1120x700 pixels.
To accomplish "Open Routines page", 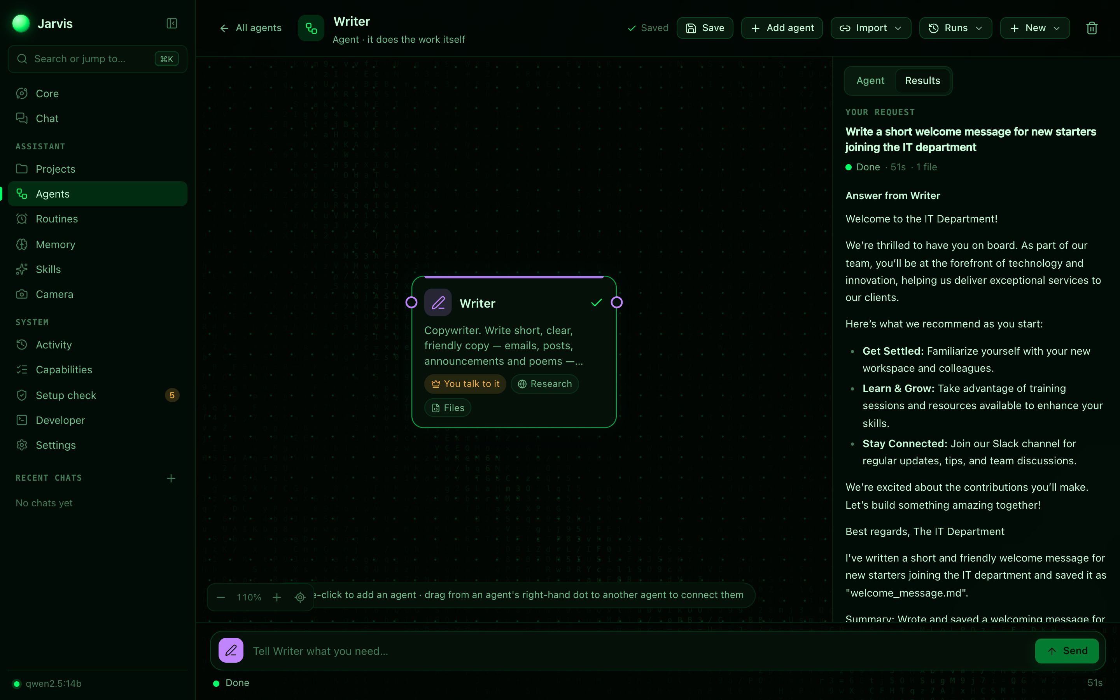I will 98,219.
